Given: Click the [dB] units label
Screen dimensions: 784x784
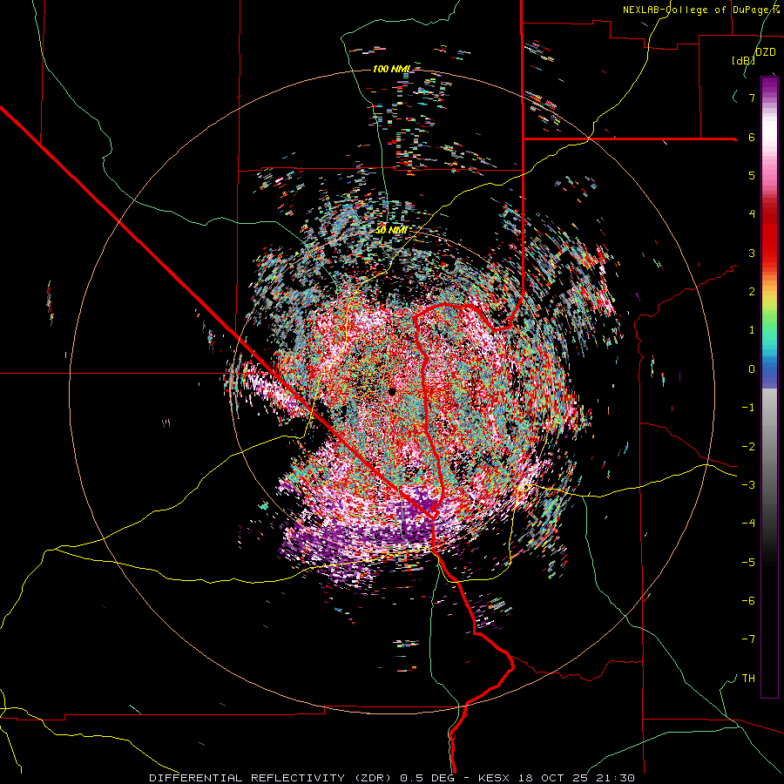Looking at the screenshot, I should tap(743, 60).
